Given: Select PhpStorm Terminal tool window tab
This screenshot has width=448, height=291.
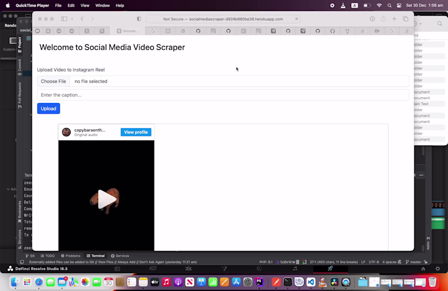Looking at the screenshot, I should [x=95, y=256].
